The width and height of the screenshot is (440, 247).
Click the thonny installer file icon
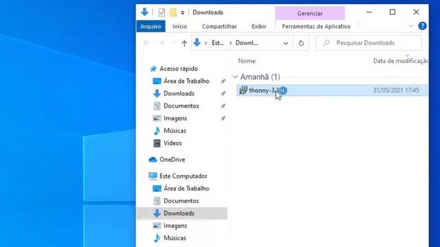coord(243,90)
